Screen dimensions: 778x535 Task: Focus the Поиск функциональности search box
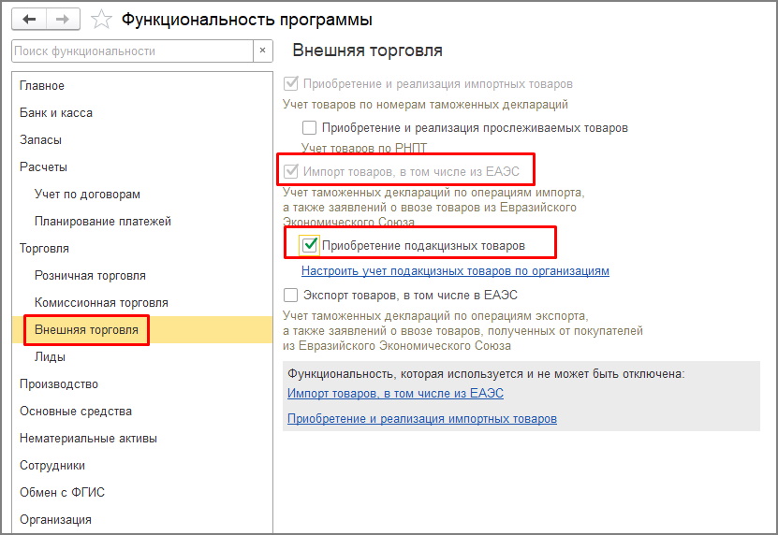[133, 51]
